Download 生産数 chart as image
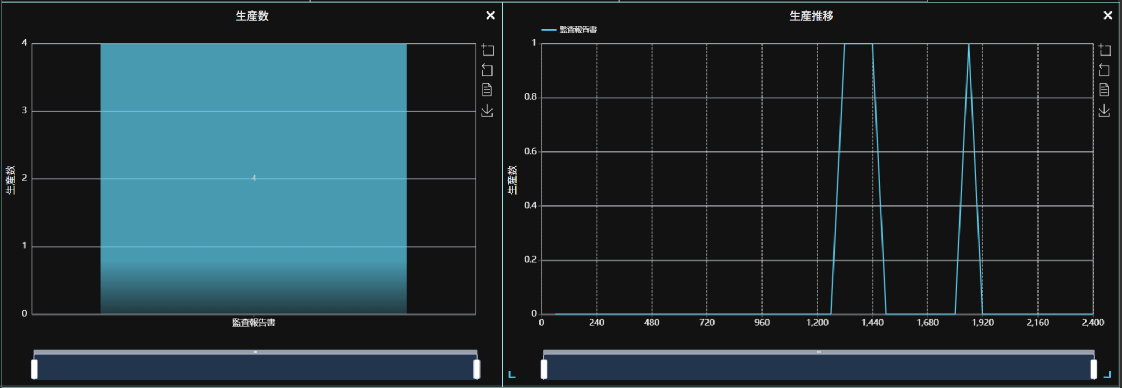1122x388 pixels. pos(487,111)
